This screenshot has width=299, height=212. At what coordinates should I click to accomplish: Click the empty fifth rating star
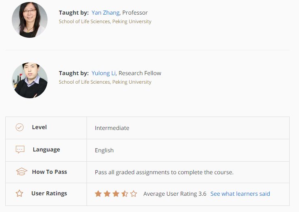pos(134,194)
